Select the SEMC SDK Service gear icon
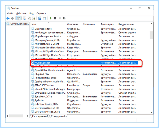Image resolution: width=159 pixels, height=128 pixels. pyautogui.click(x=33, y=85)
